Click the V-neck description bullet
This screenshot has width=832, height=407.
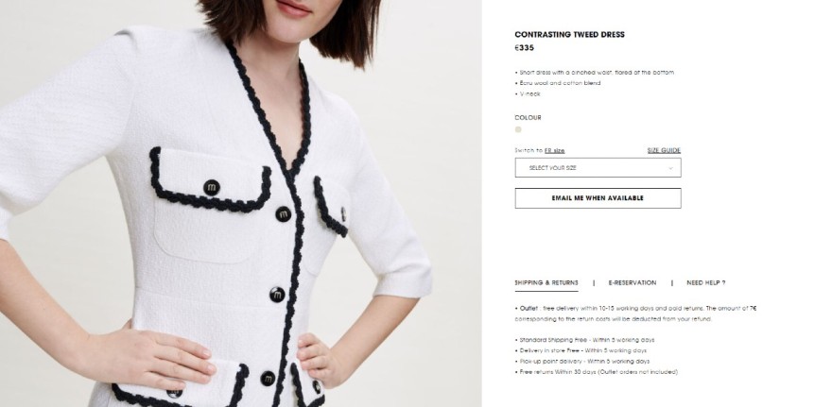[528, 93]
